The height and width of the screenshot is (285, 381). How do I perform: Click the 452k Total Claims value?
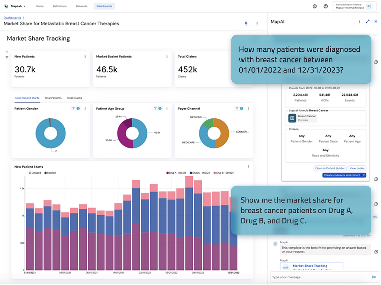point(188,70)
